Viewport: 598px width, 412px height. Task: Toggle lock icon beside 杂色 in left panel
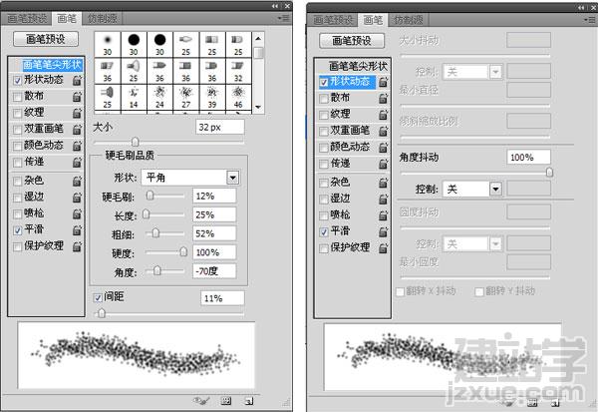point(77,181)
